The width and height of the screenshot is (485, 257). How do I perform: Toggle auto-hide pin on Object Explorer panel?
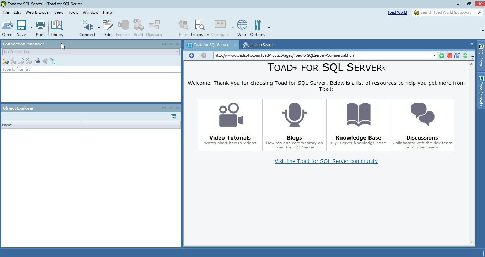[171, 108]
